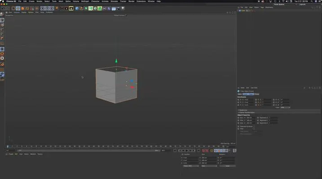This screenshot has width=322, height=179.
Task: Switch to the Coord tab
Action: point(245,94)
